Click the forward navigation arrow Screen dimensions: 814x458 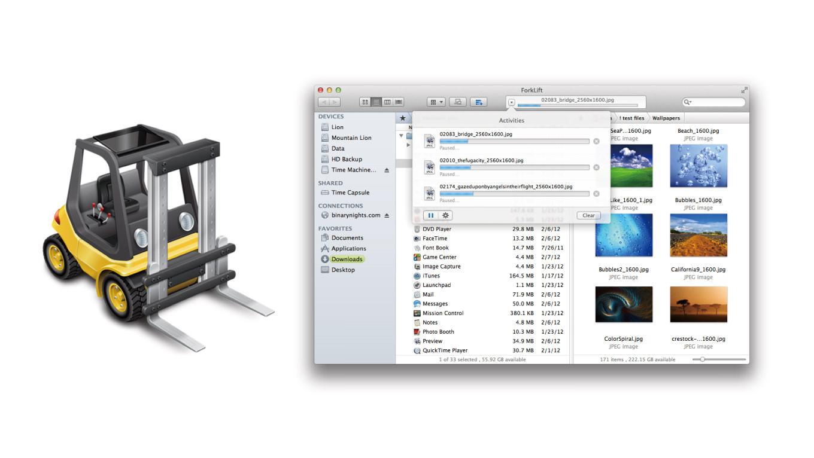(x=335, y=102)
